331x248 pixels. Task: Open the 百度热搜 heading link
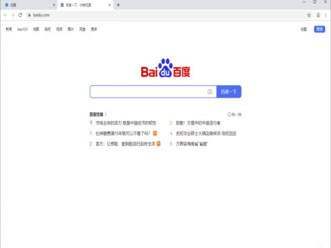click(96, 114)
